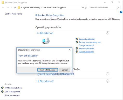Click the Back navigation arrow
The width and height of the screenshot is (123, 100).
[3, 8]
